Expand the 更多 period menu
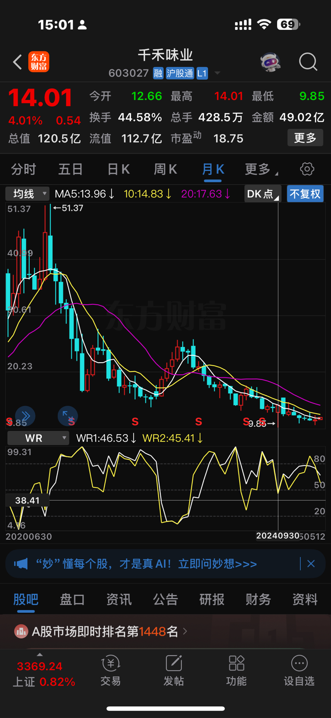The width and height of the screenshot is (331, 718). [x=261, y=169]
